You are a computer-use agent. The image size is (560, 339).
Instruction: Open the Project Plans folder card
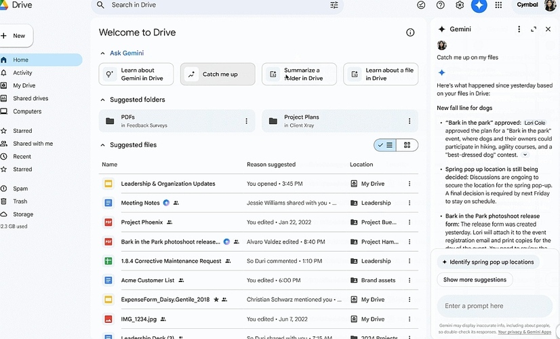(340, 121)
